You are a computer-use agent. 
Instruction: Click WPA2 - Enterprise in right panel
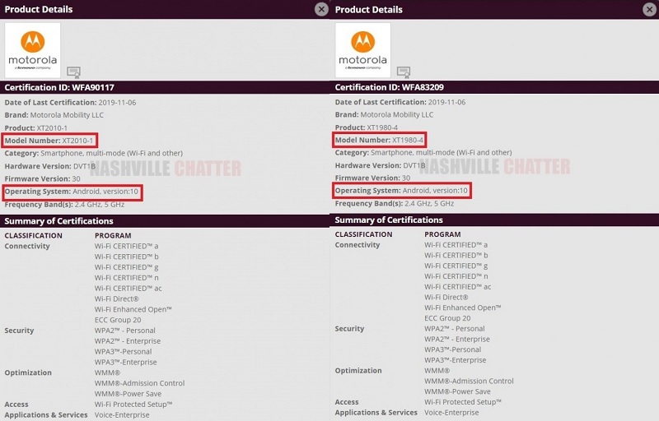[457, 340]
